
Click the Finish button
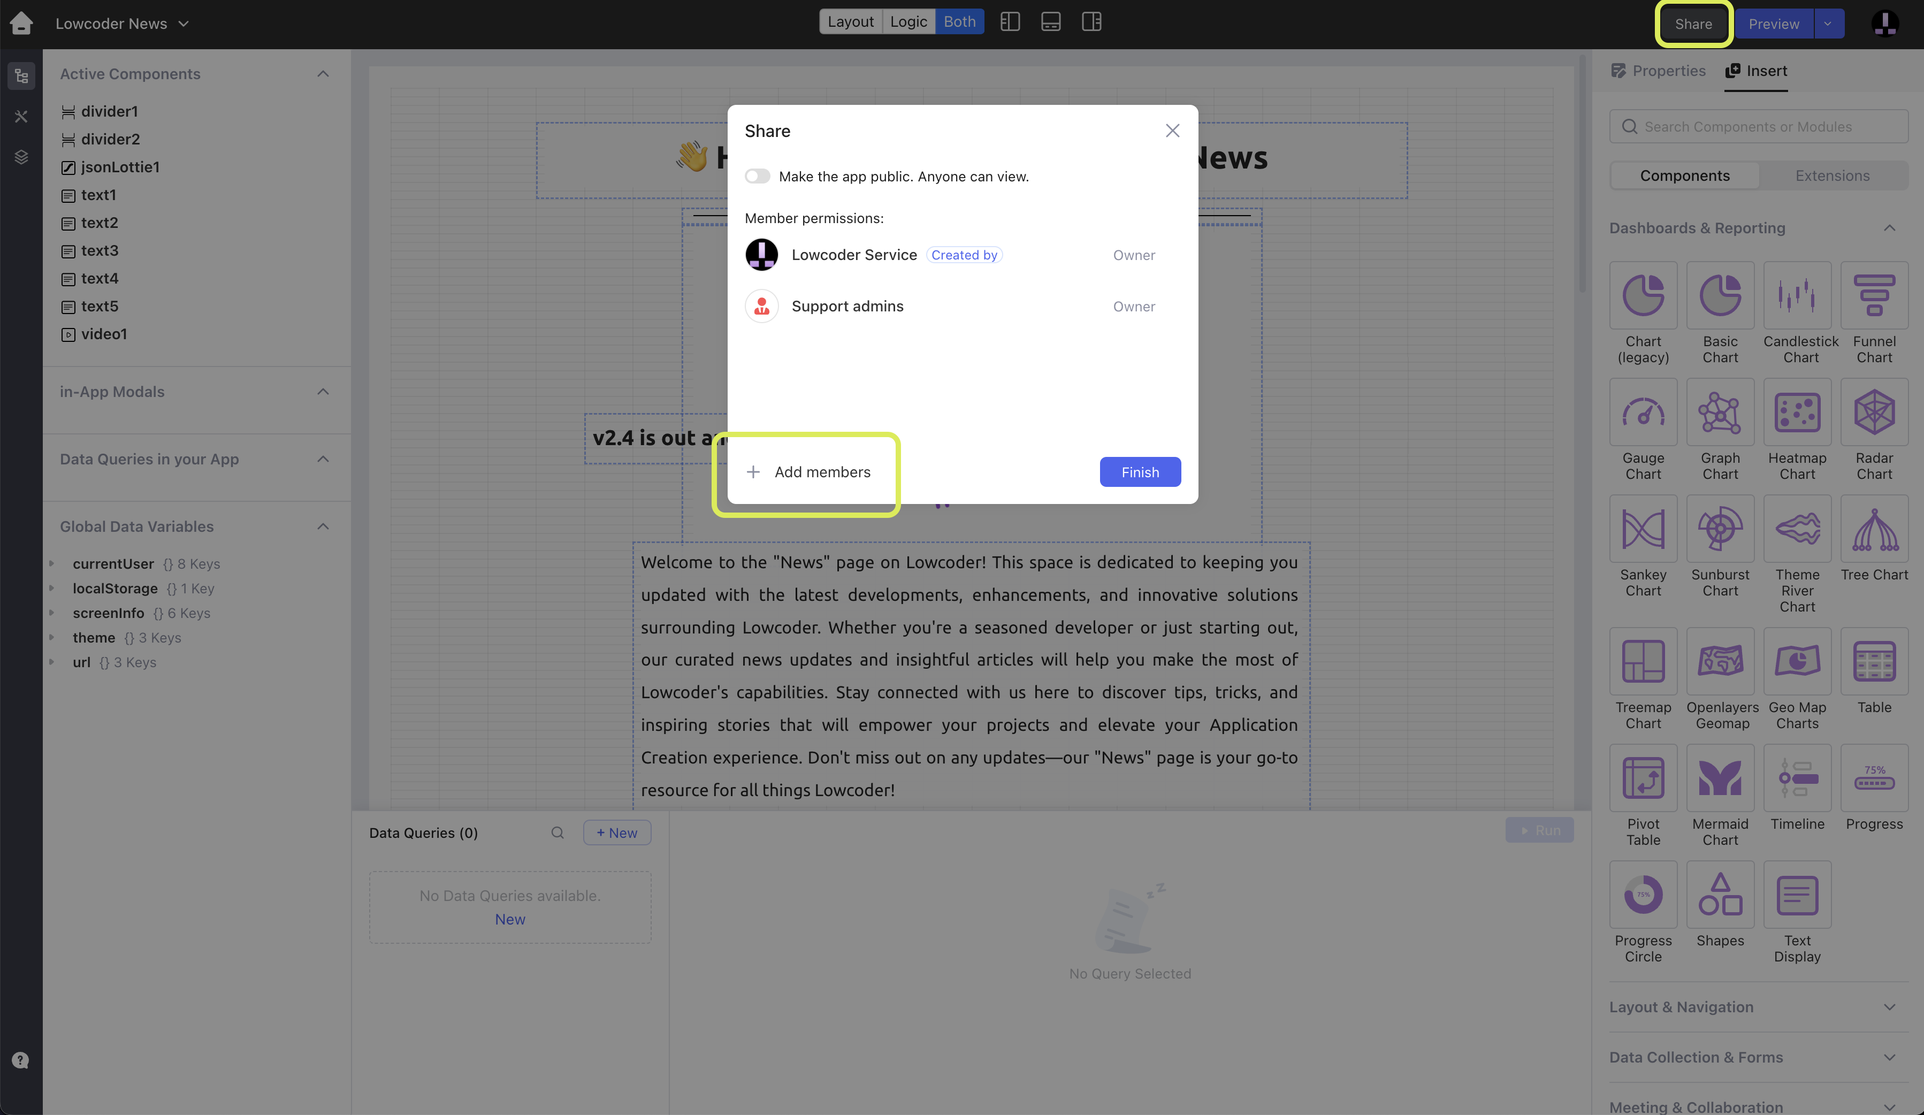[x=1140, y=472]
